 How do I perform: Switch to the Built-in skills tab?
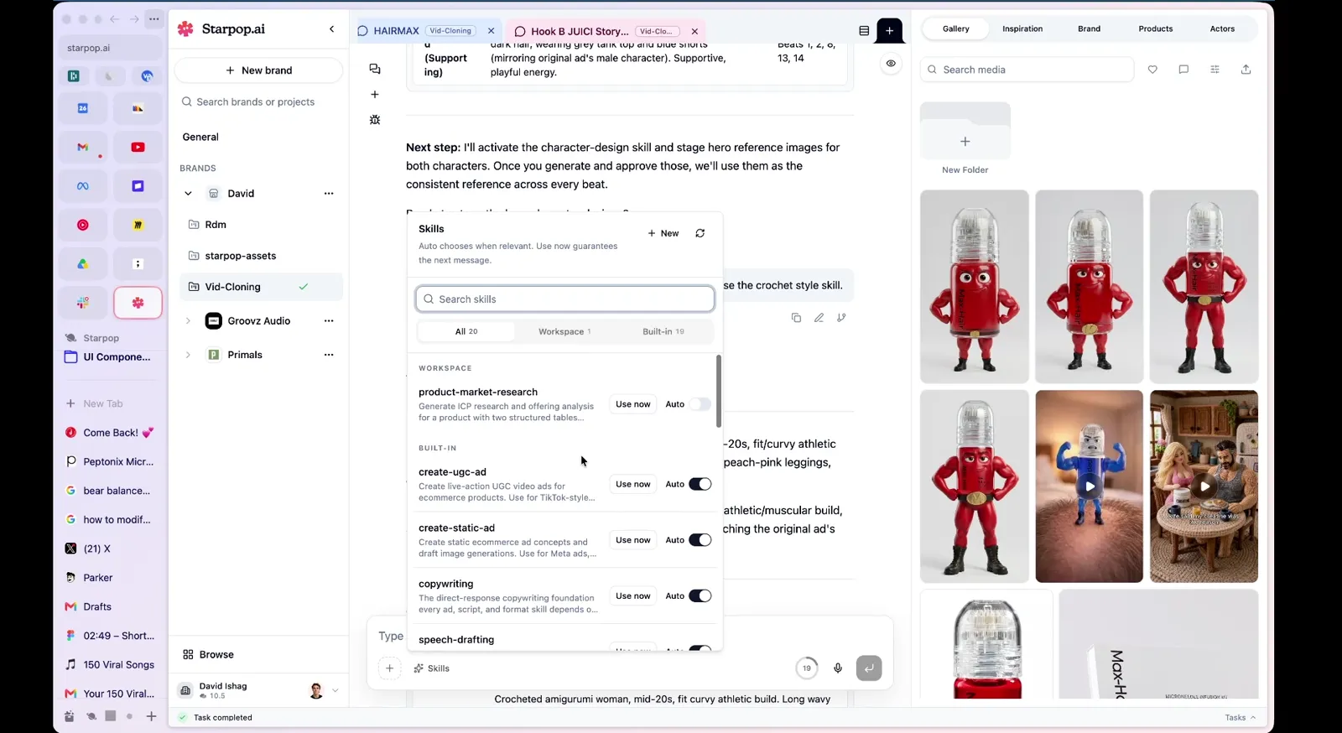pos(663,331)
